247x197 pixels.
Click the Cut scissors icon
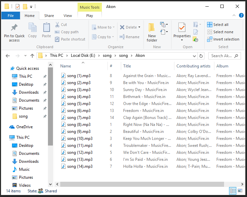tap(57, 25)
